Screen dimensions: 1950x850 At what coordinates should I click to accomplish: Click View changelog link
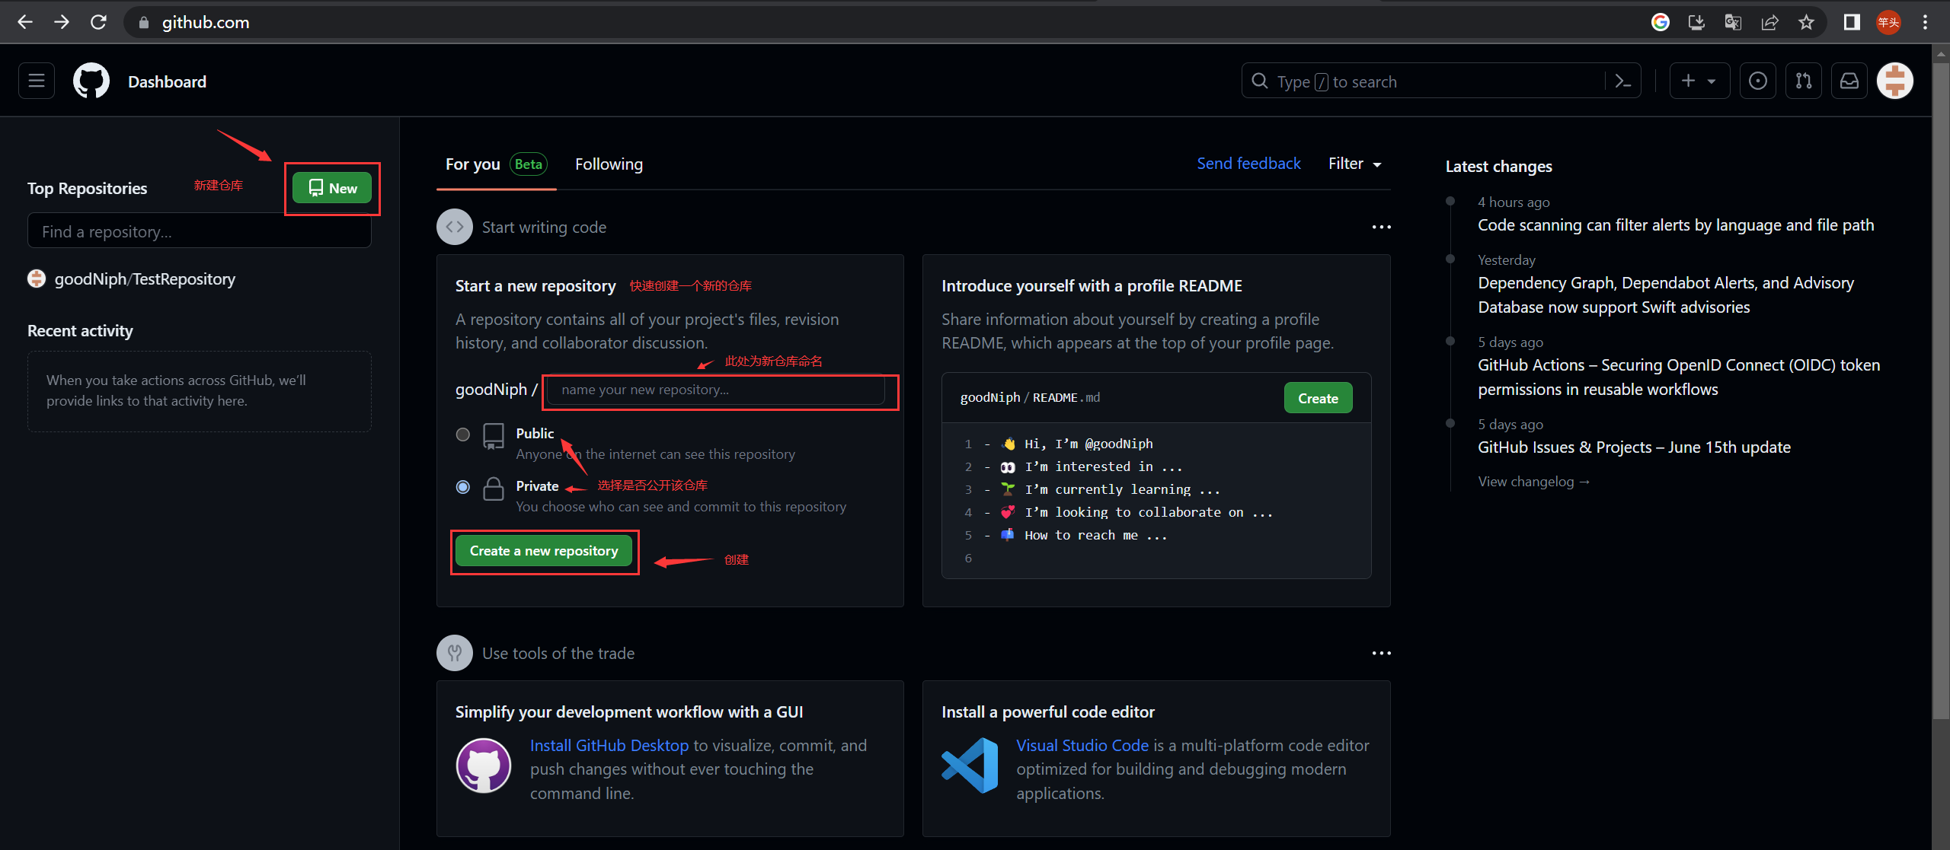tap(1533, 482)
